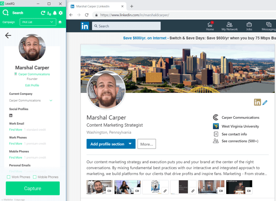Click the gold LinkedIn premium badge
276x201 pixels.
pos(257,102)
